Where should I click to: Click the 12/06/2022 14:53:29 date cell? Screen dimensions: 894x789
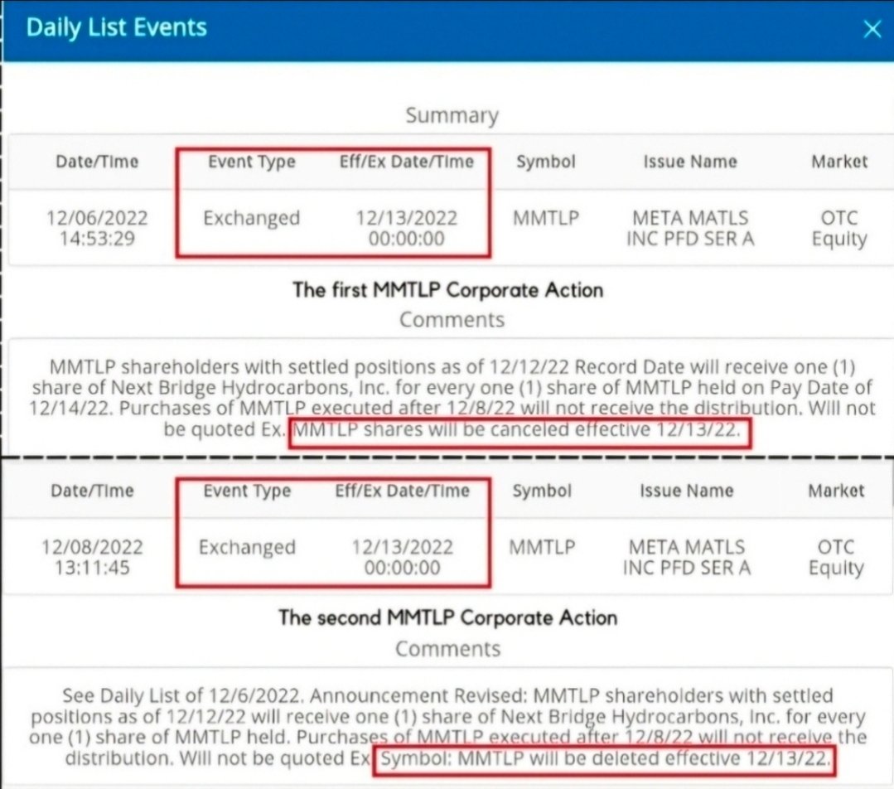point(97,228)
